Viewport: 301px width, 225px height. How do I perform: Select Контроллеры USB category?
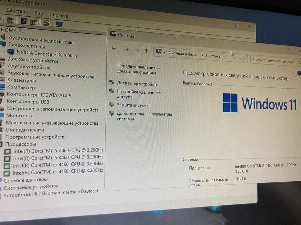point(28,101)
